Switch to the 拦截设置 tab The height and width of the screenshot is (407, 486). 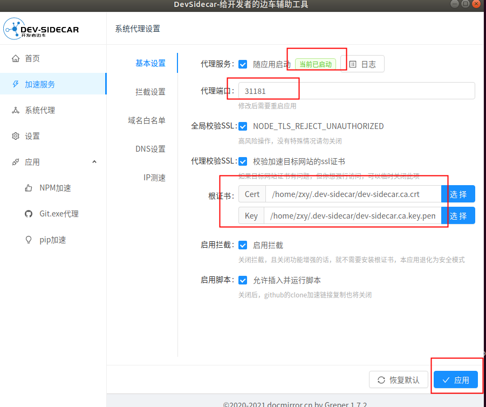(x=149, y=91)
